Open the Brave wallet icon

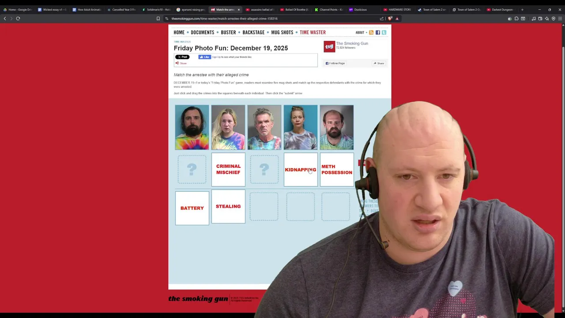tap(540, 19)
